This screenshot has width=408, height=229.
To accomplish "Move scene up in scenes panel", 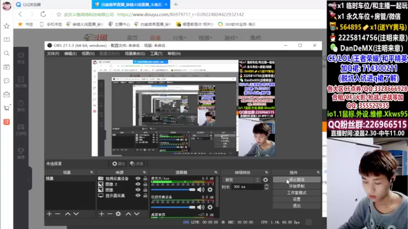I will coord(68,214).
